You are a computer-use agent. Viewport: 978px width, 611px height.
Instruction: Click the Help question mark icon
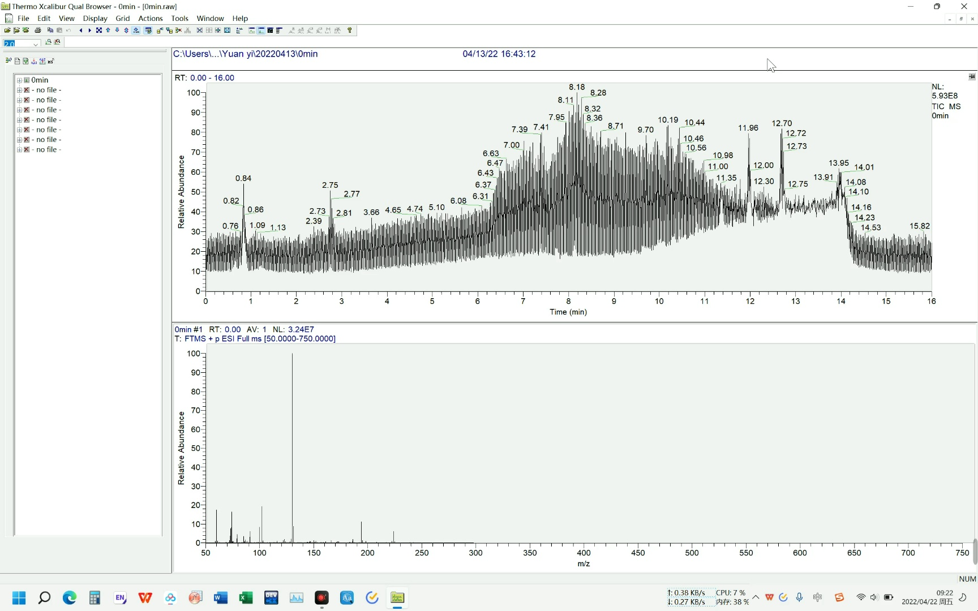[350, 30]
